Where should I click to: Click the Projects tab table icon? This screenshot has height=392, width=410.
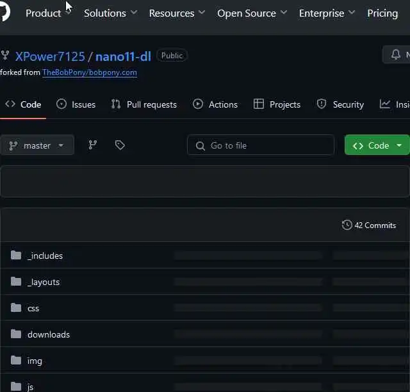[x=259, y=104]
